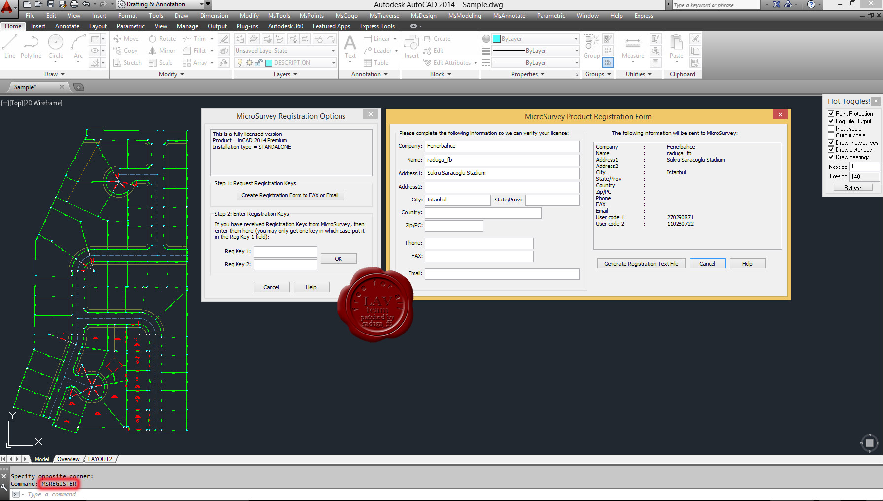
Task: Click the cyan ByLayer color swatch
Action: [x=497, y=39]
